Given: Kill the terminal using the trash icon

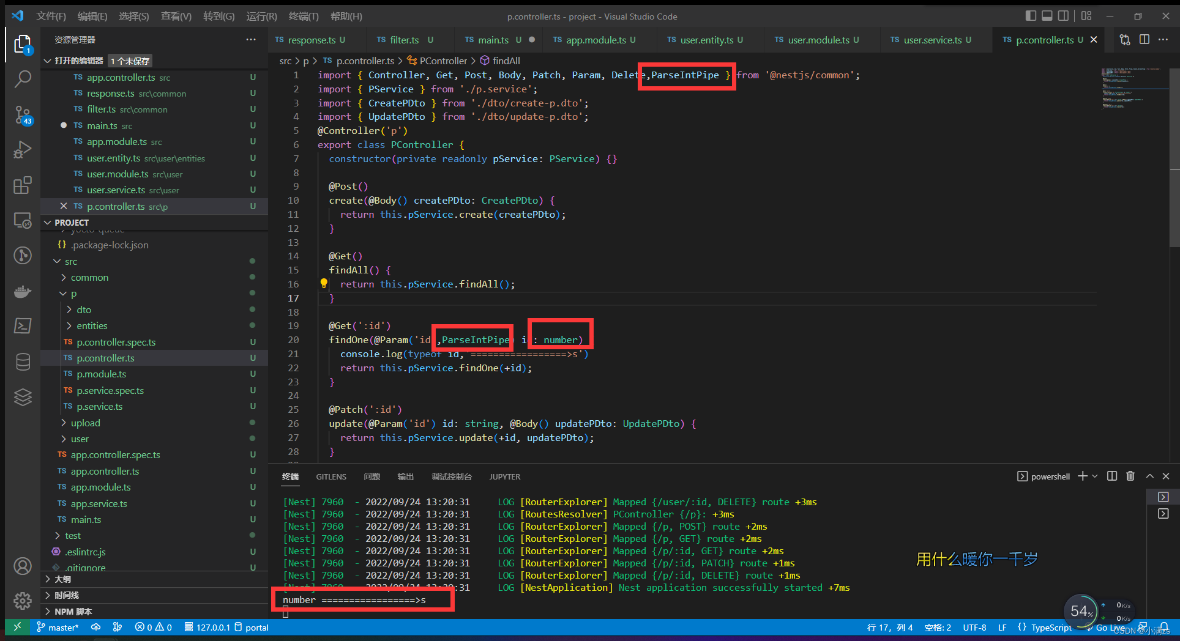Looking at the screenshot, I should coord(1130,476).
